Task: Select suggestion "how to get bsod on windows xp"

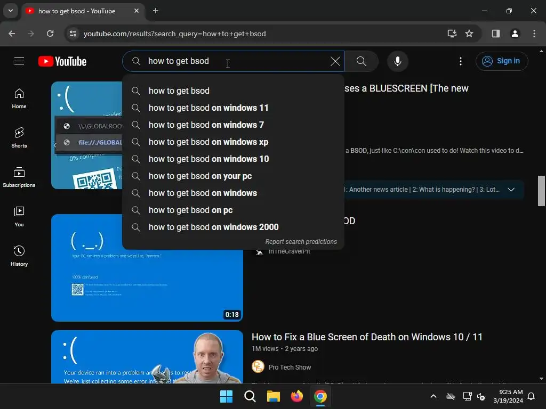Action: [x=233, y=142]
